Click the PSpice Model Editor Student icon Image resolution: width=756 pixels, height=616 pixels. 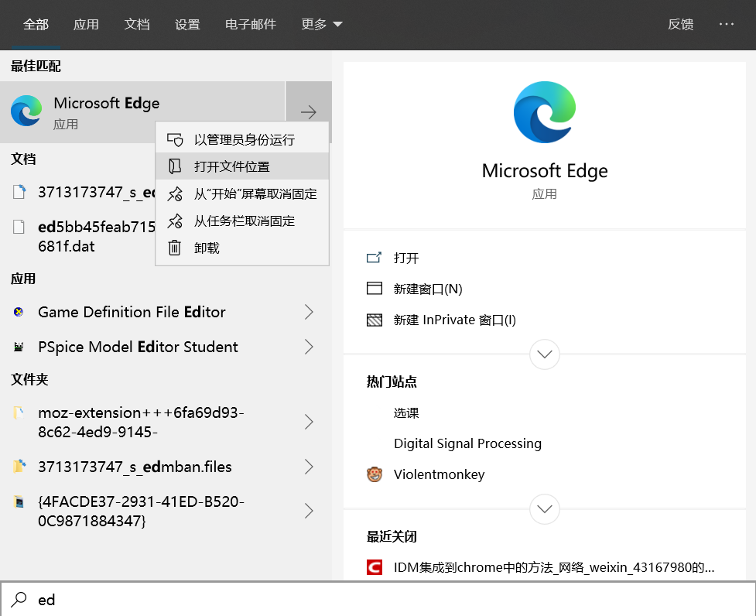(x=19, y=347)
